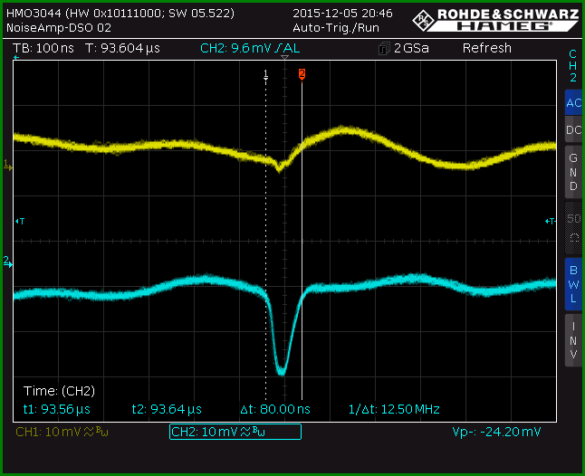Screen dimensions: 585x476
Task: Select AC coupling softkey
Action: point(573,102)
